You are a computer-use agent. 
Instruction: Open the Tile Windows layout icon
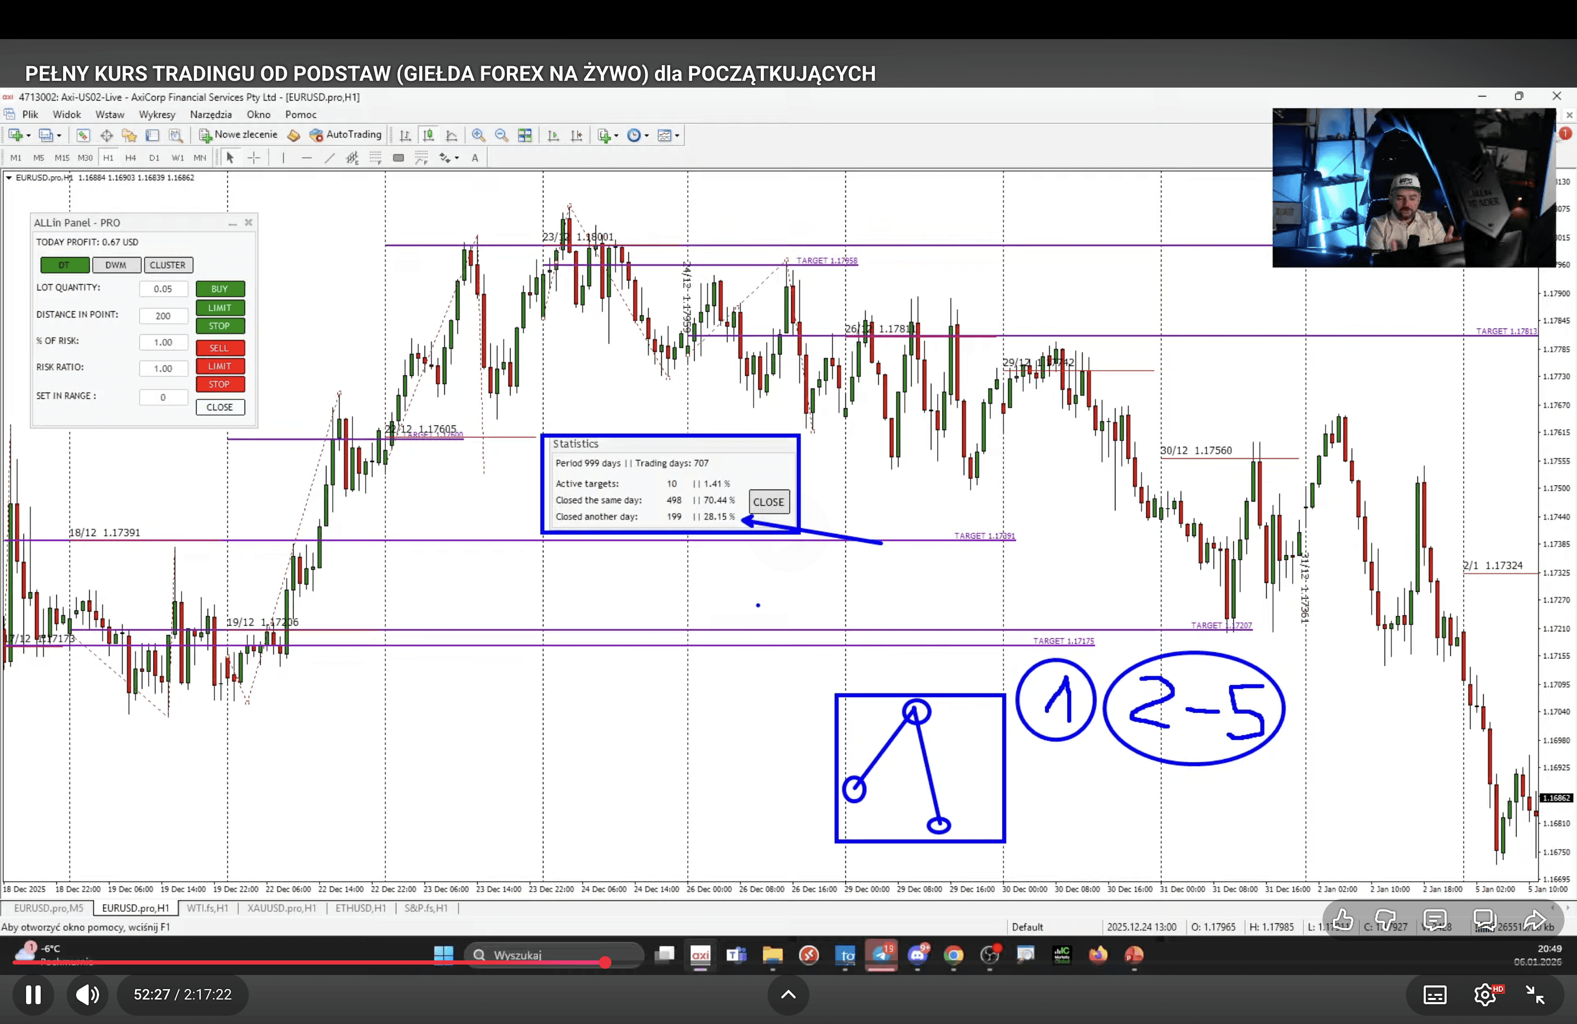pos(525,135)
